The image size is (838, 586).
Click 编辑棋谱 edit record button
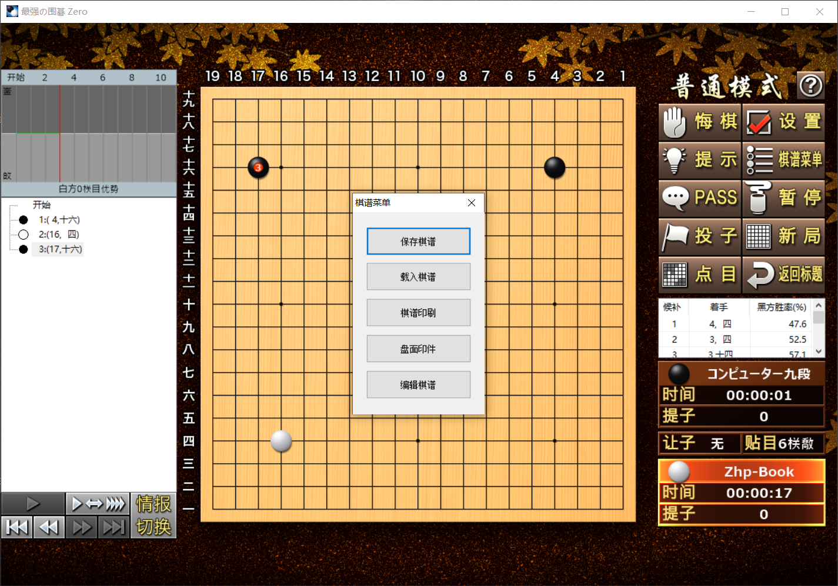pyautogui.click(x=418, y=385)
